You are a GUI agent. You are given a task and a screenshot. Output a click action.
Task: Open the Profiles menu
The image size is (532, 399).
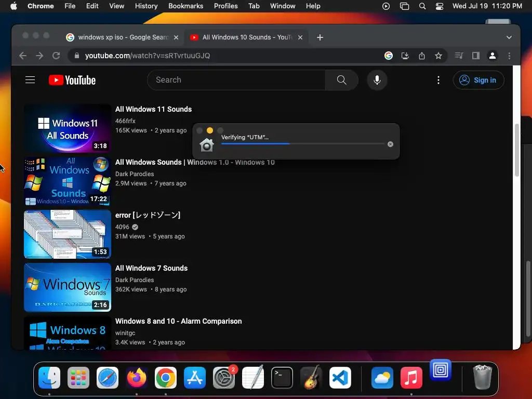tap(225, 6)
